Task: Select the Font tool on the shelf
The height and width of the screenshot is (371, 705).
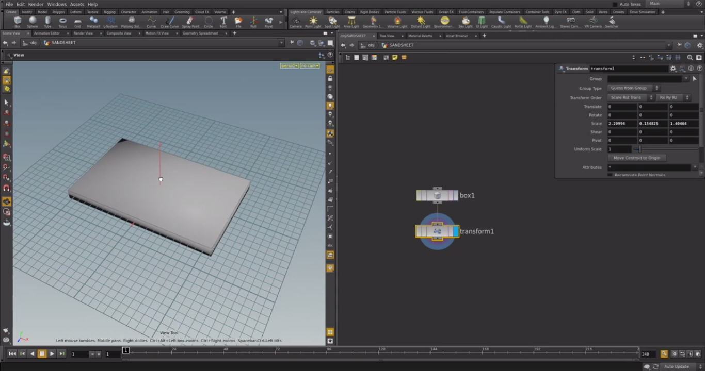Action: click(223, 21)
